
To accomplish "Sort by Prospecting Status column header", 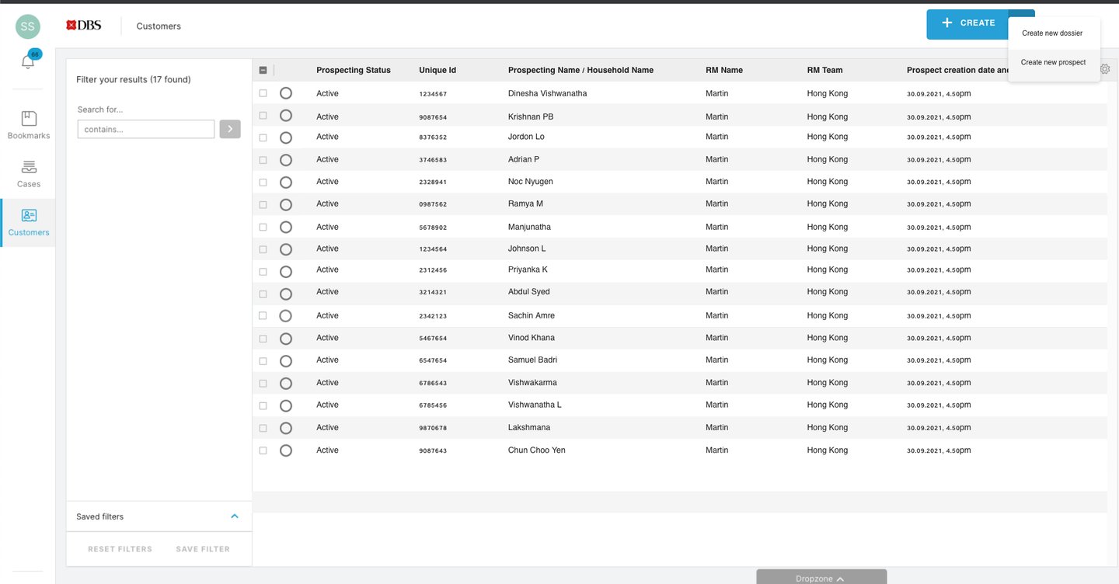I will click(x=354, y=70).
